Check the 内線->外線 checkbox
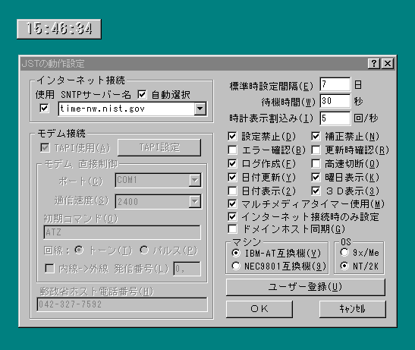This screenshot has height=350, width=415. pos(49,269)
